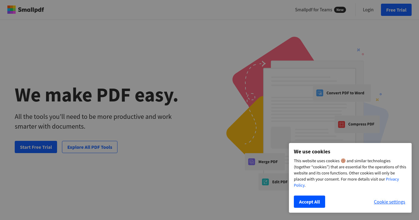
Task: Click the cookie emoji in the notice
Action: (343, 161)
